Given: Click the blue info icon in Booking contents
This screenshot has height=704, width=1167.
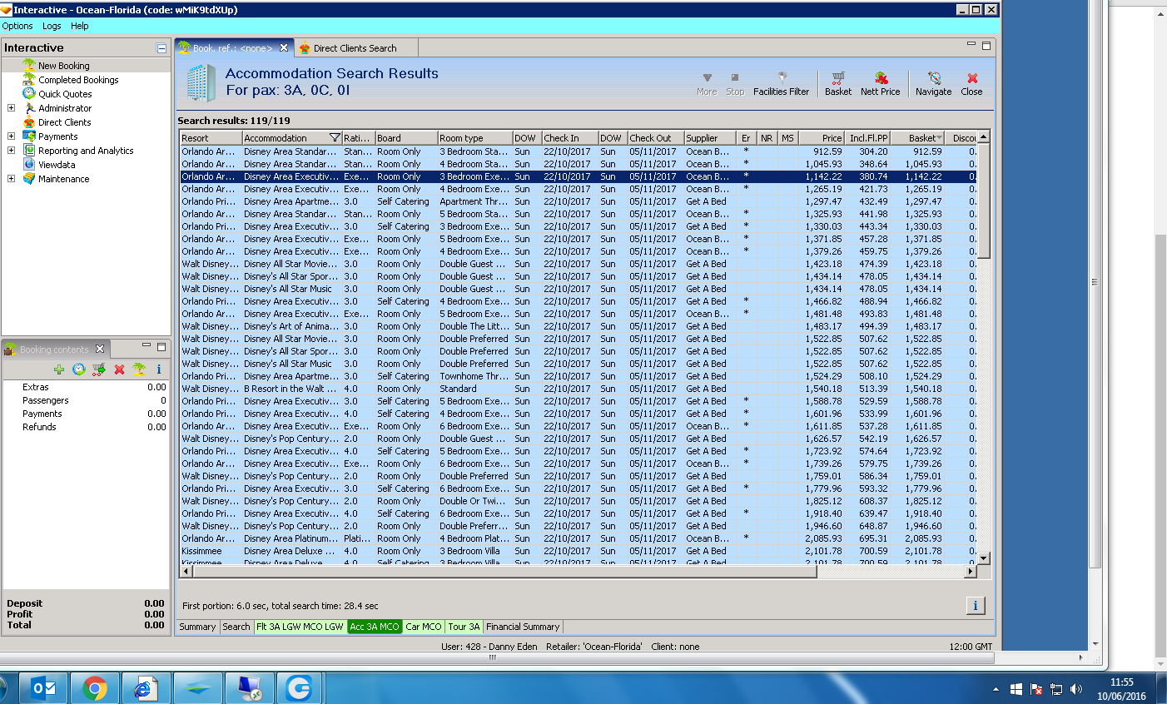Looking at the screenshot, I should pos(159,369).
